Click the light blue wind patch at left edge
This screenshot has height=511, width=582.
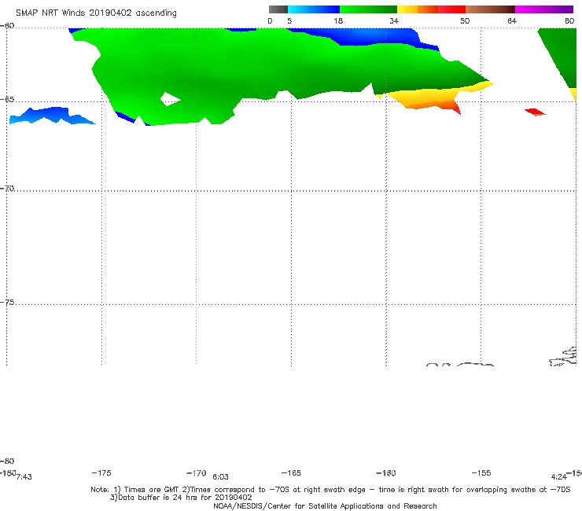pos(48,116)
